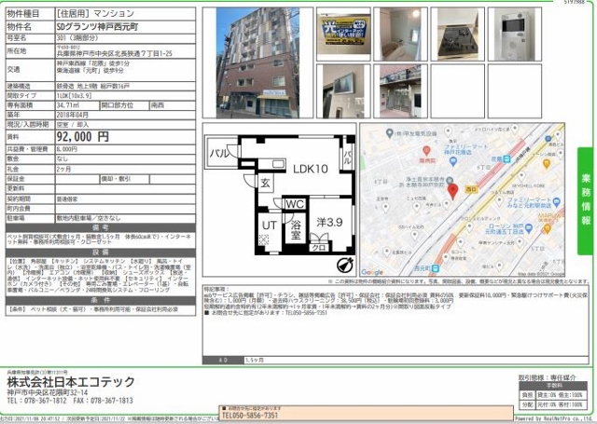Image resolution: width=597 pixels, height=424 pixels.
Task: Click the 西元町 station icon on map
Action: tap(436, 268)
